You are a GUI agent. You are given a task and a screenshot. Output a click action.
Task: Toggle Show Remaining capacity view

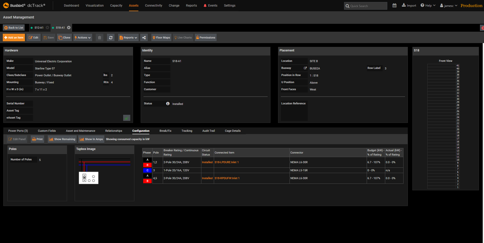(62, 139)
